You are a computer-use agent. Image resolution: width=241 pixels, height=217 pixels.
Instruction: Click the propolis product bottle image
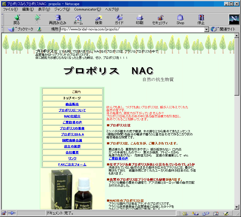tap(72, 189)
